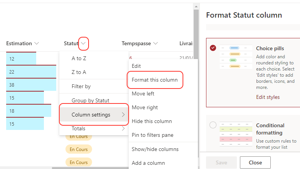Choose Group by Statut

click(x=91, y=100)
